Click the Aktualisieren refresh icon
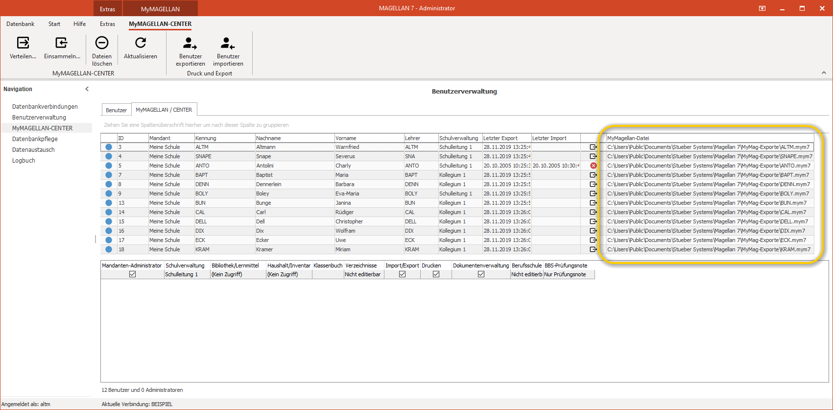 pyautogui.click(x=141, y=43)
